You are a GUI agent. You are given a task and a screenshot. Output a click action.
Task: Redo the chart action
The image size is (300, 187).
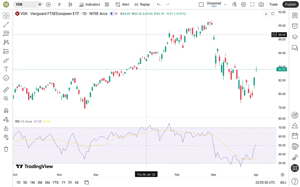tap(167, 4)
